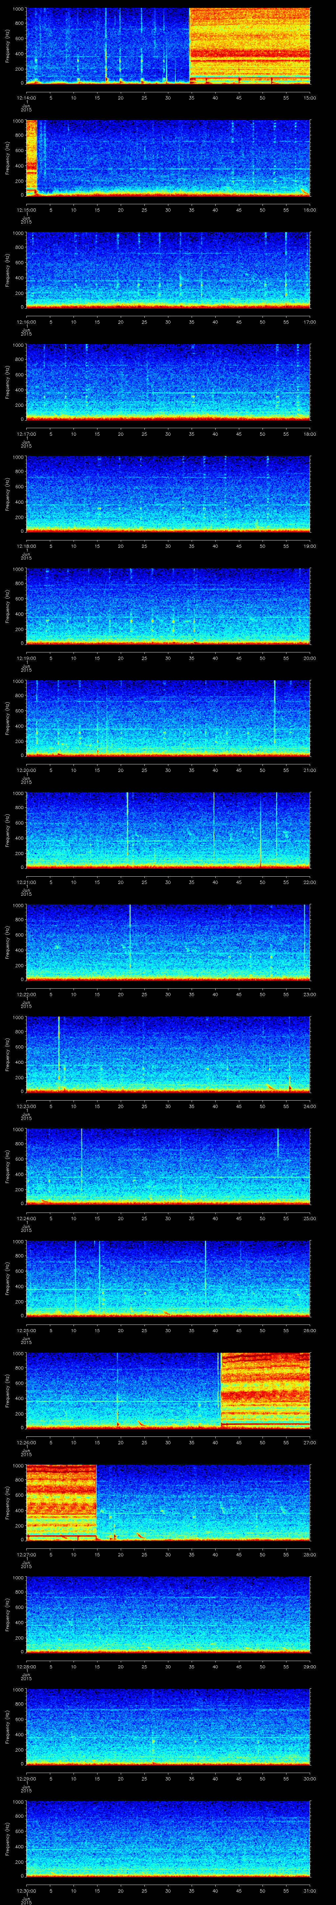Click the 12:18:00 start time label
Viewport: 336px width, 1905px height.
pos(27,546)
